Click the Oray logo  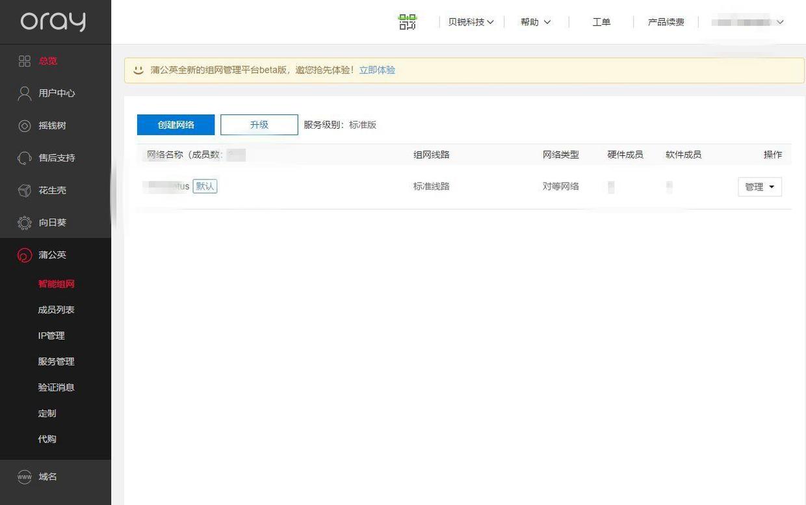53,21
